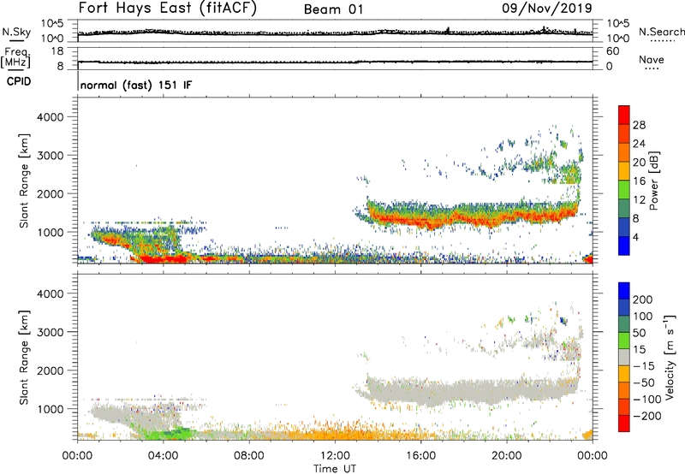Click the 'Nave' legend label
This screenshot has height=474, width=685.
[652, 59]
